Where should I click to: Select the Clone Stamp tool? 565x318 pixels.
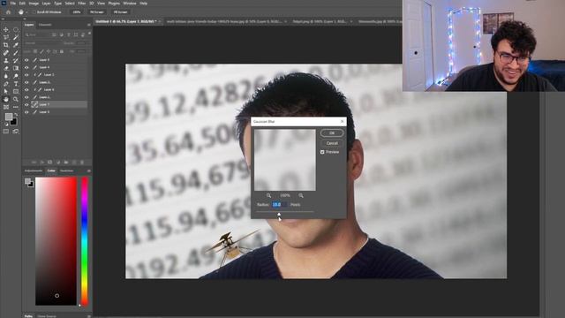[x=6, y=61]
